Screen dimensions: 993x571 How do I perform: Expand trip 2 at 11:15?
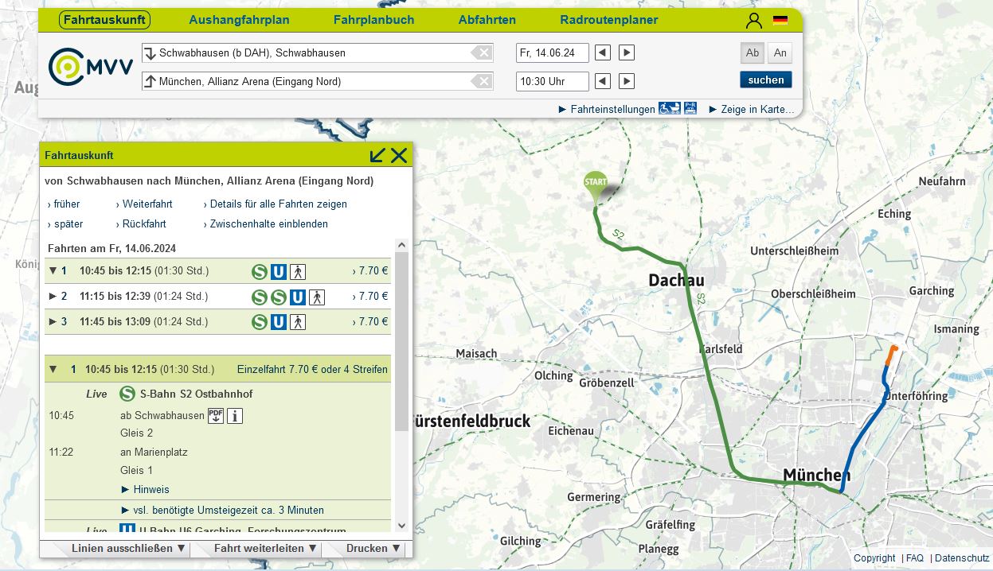pos(53,297)
